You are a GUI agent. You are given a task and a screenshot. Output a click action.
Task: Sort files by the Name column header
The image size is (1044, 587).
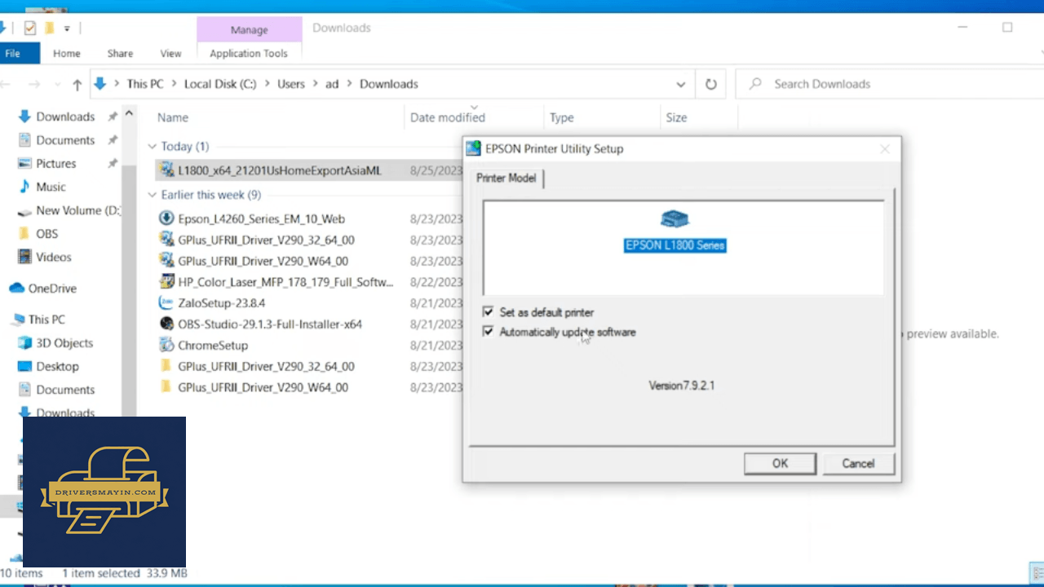[173, 117]
